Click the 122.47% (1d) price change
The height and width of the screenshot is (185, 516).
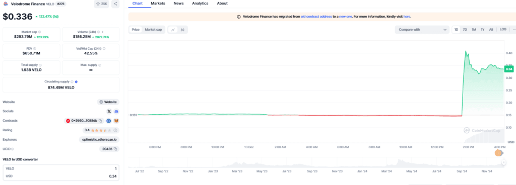[47, 17]
